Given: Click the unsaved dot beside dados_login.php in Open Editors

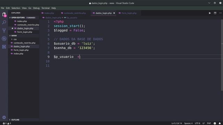Looking at the screenshot, I should coord(13,28).
